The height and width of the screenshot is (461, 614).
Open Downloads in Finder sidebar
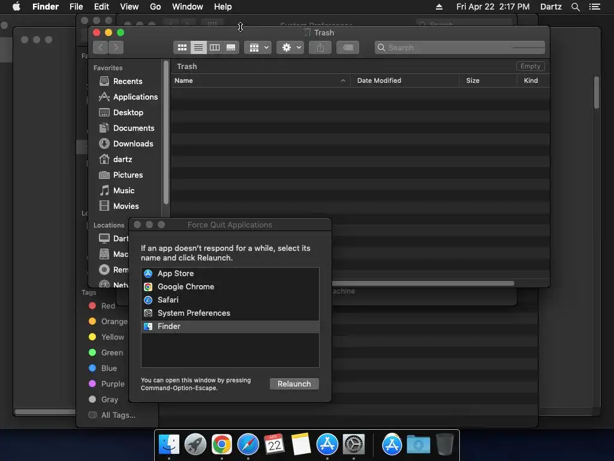click(126, 144)
